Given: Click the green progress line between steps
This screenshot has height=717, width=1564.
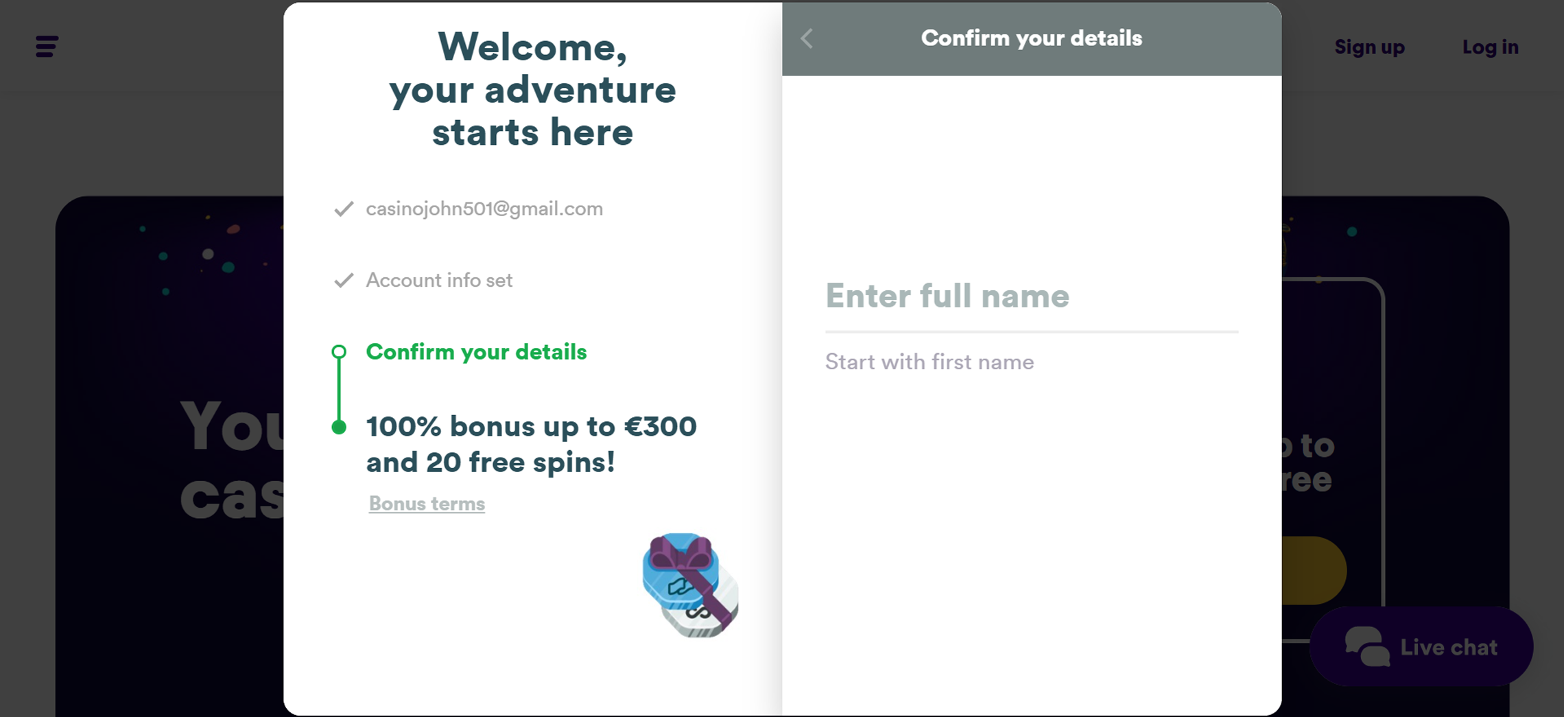Looking at the screenshot, I should (339, 390).
